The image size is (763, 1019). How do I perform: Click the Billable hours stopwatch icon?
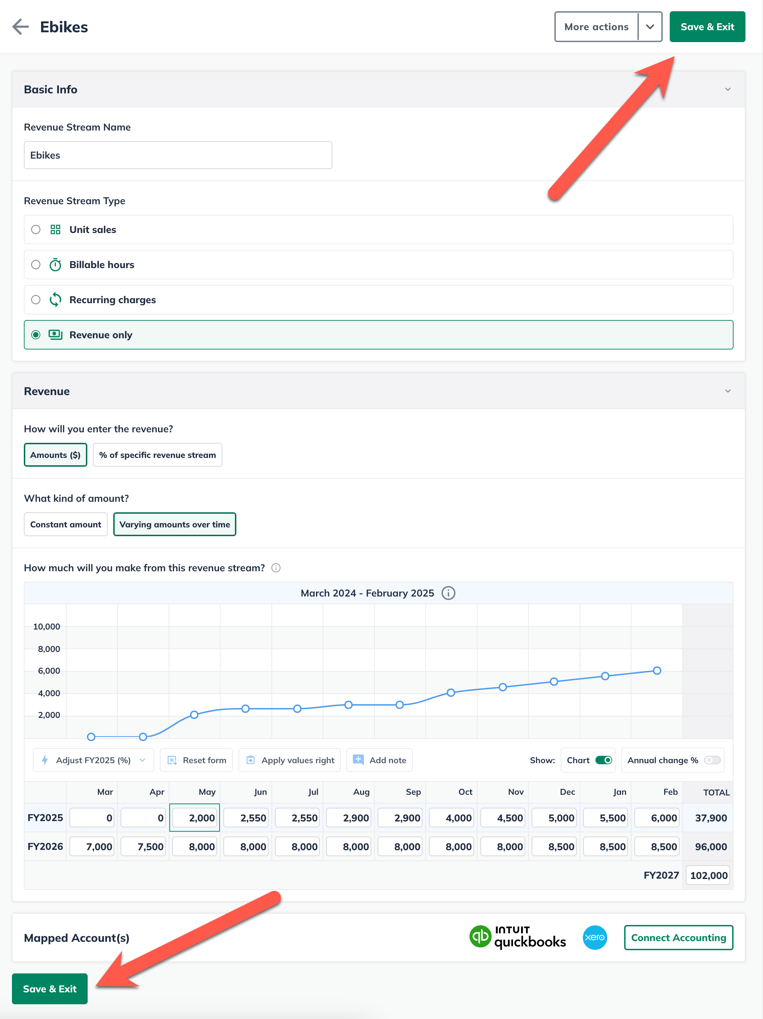click(x=55, y=265)
